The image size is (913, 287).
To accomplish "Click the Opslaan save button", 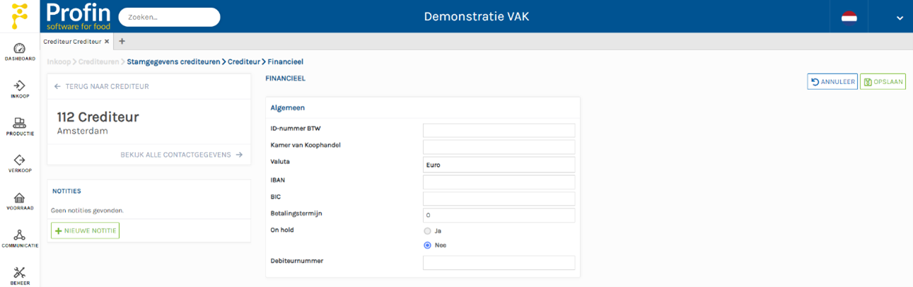I will click(883, 82).
